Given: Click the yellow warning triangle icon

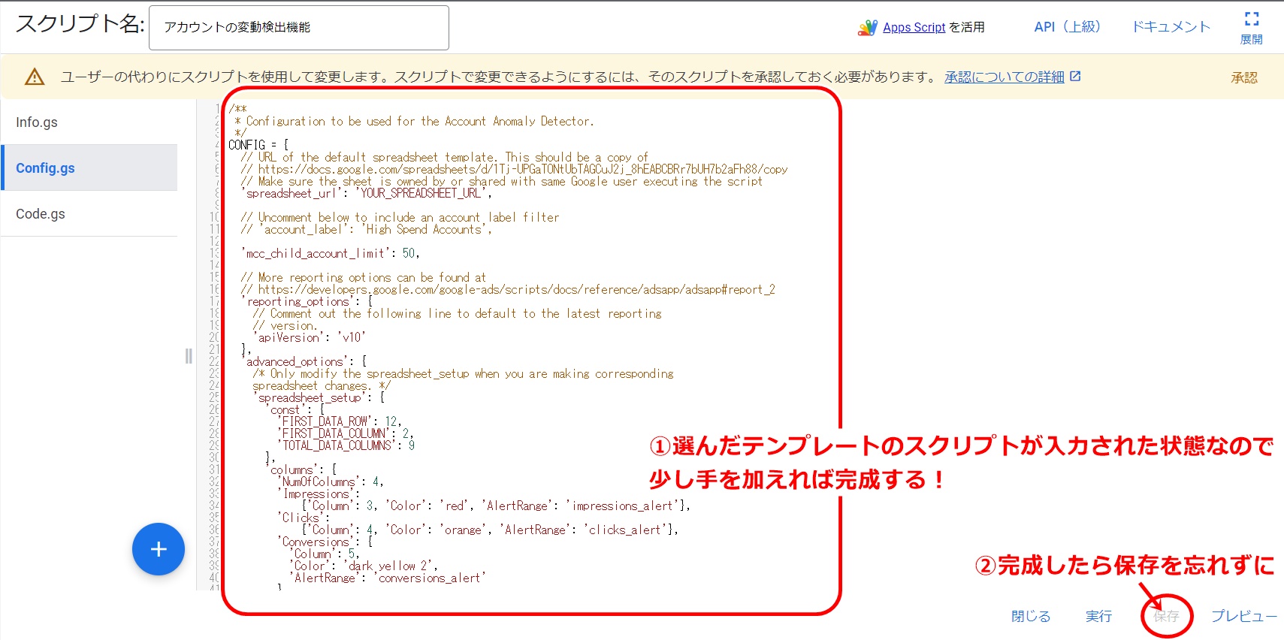Looking at the screenshot, I should [x=35, y=77].
